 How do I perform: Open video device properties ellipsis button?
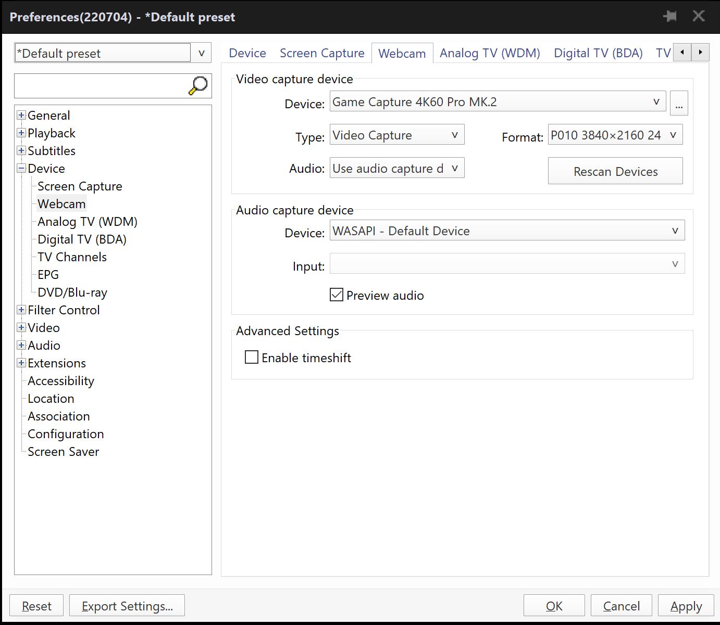tap(679, 103)
